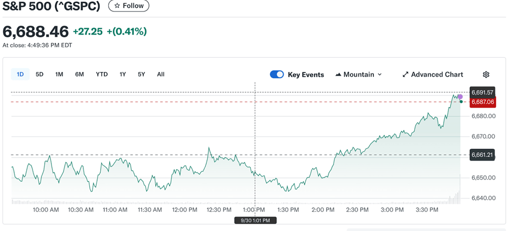View the All time range
The width and height of the screenshot is (512, 231).
pos(161,75)
